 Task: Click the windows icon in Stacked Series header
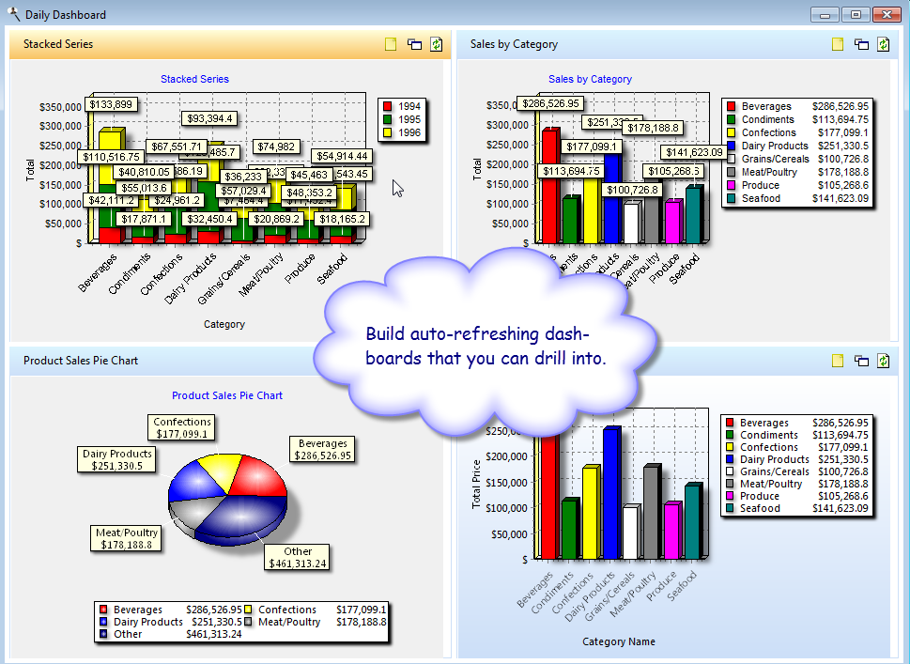point(413,44)
